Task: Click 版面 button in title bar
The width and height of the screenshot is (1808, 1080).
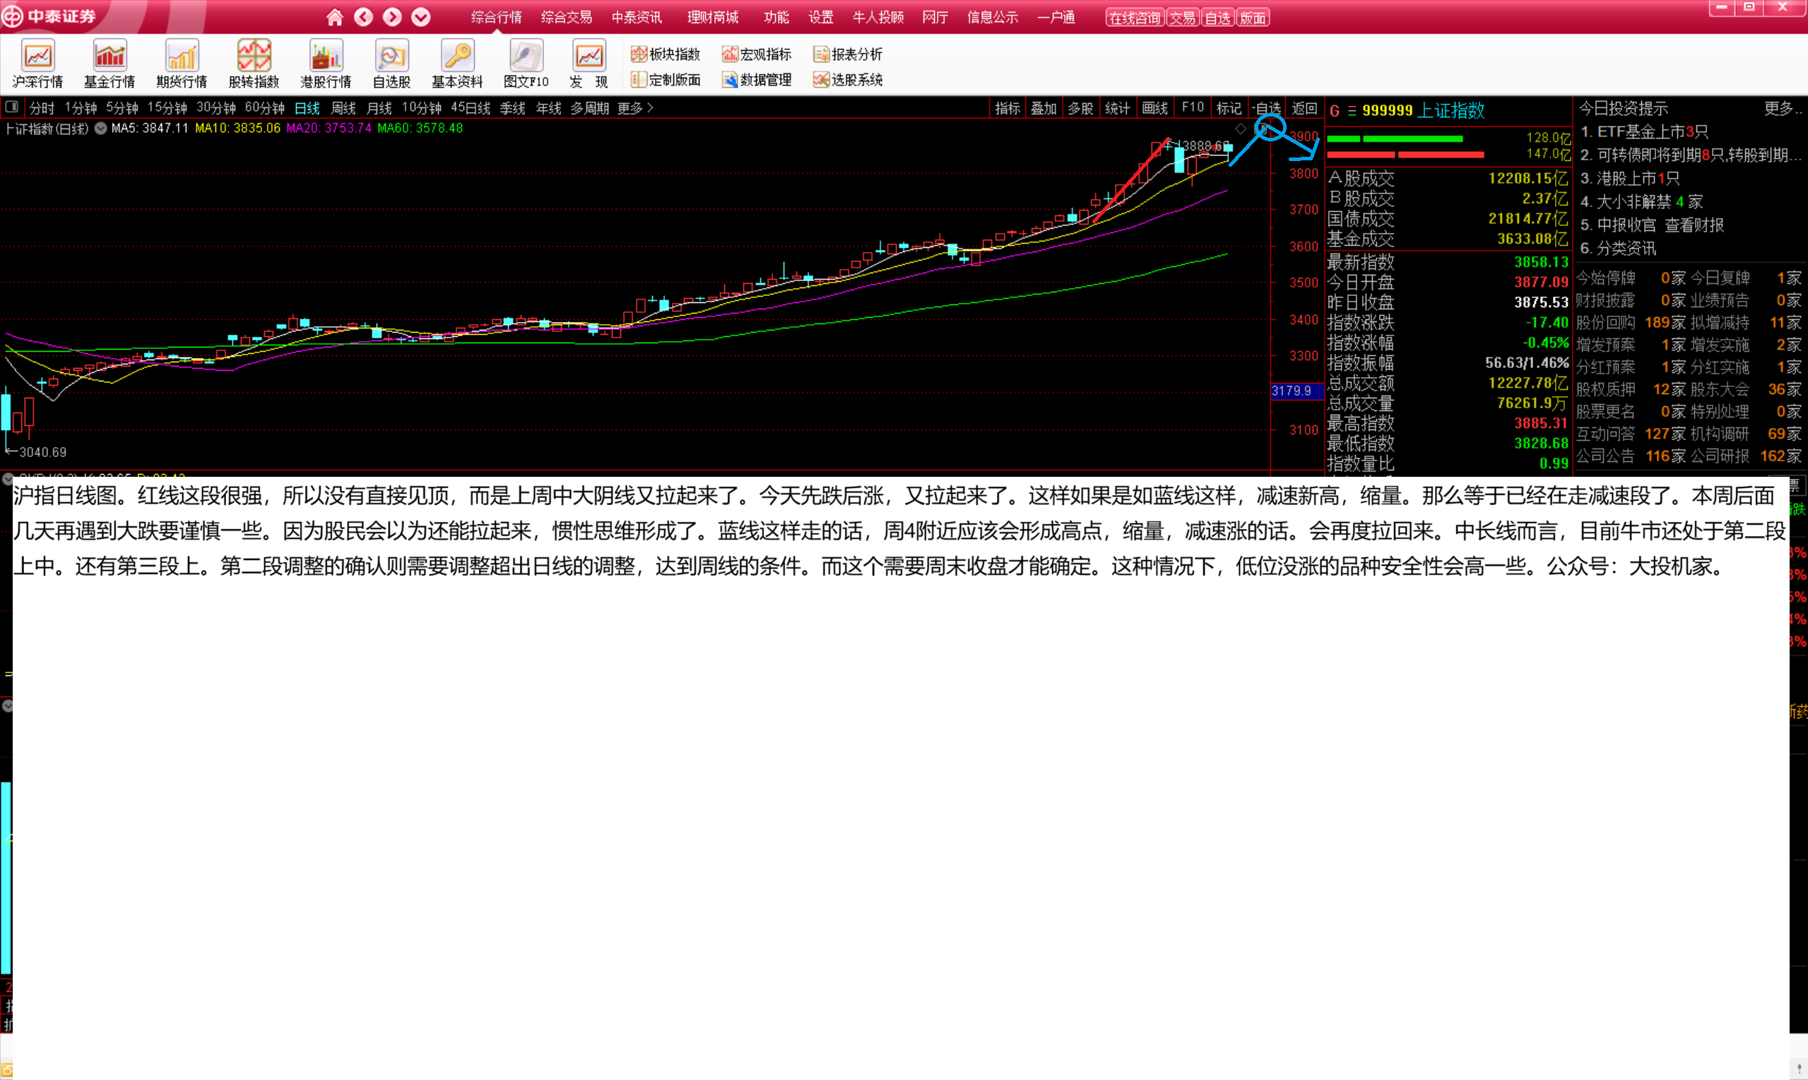Action: coord(1253,18)
